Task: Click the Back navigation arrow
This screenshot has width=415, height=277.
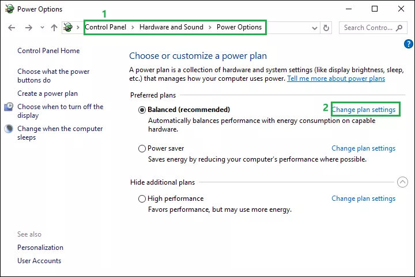Action: pyautogui.click(x=12, y=28)
